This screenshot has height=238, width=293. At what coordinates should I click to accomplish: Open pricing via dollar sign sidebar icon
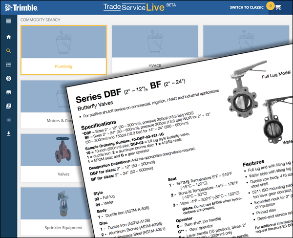[x=9, y=78]
